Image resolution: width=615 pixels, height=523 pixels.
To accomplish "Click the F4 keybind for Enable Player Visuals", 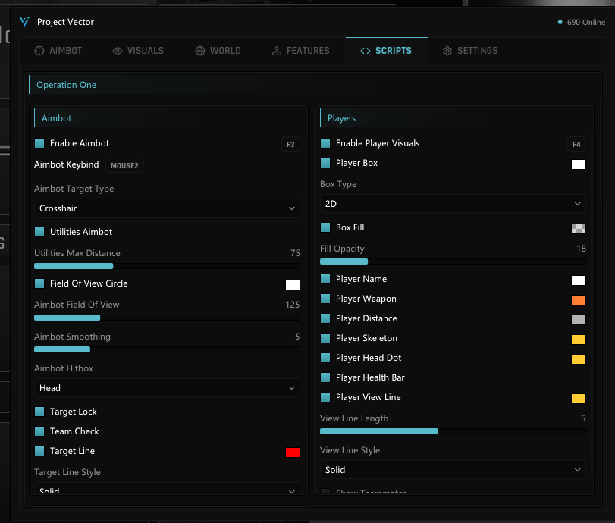I will pos(576,144).
